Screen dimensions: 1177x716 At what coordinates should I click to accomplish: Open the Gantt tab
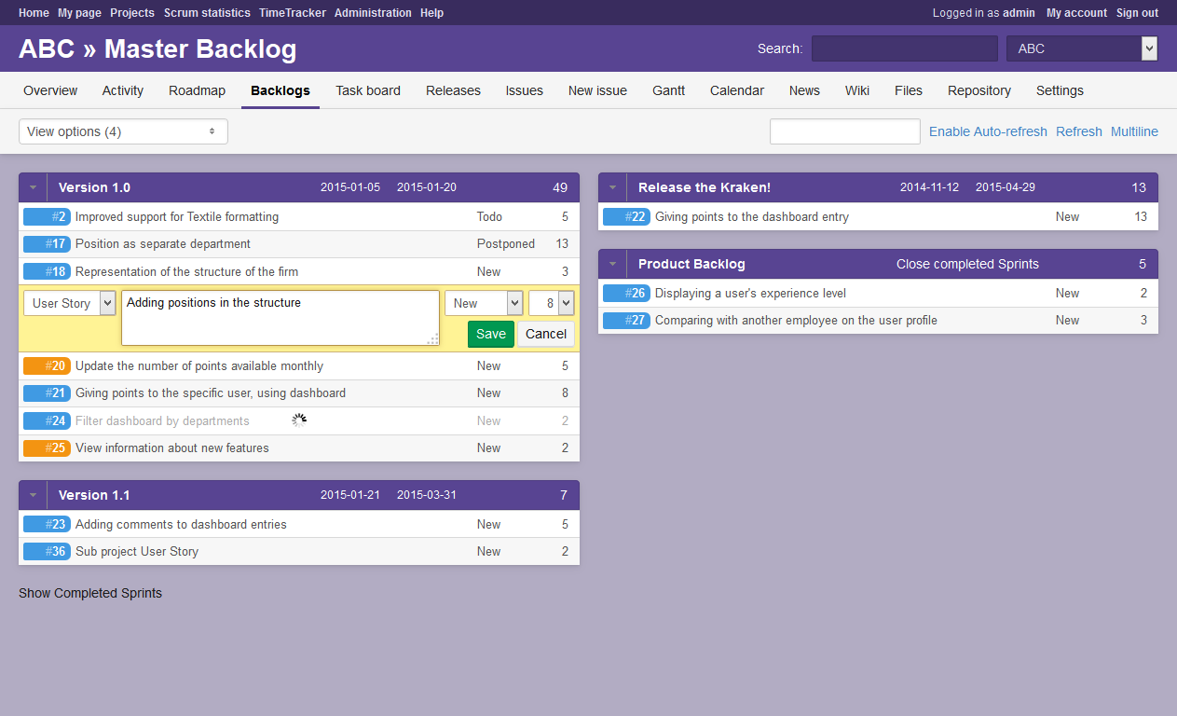point(668,90)
